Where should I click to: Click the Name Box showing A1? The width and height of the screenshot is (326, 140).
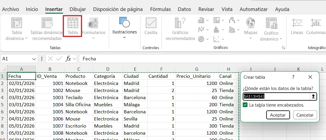click(x=17, y=59)
